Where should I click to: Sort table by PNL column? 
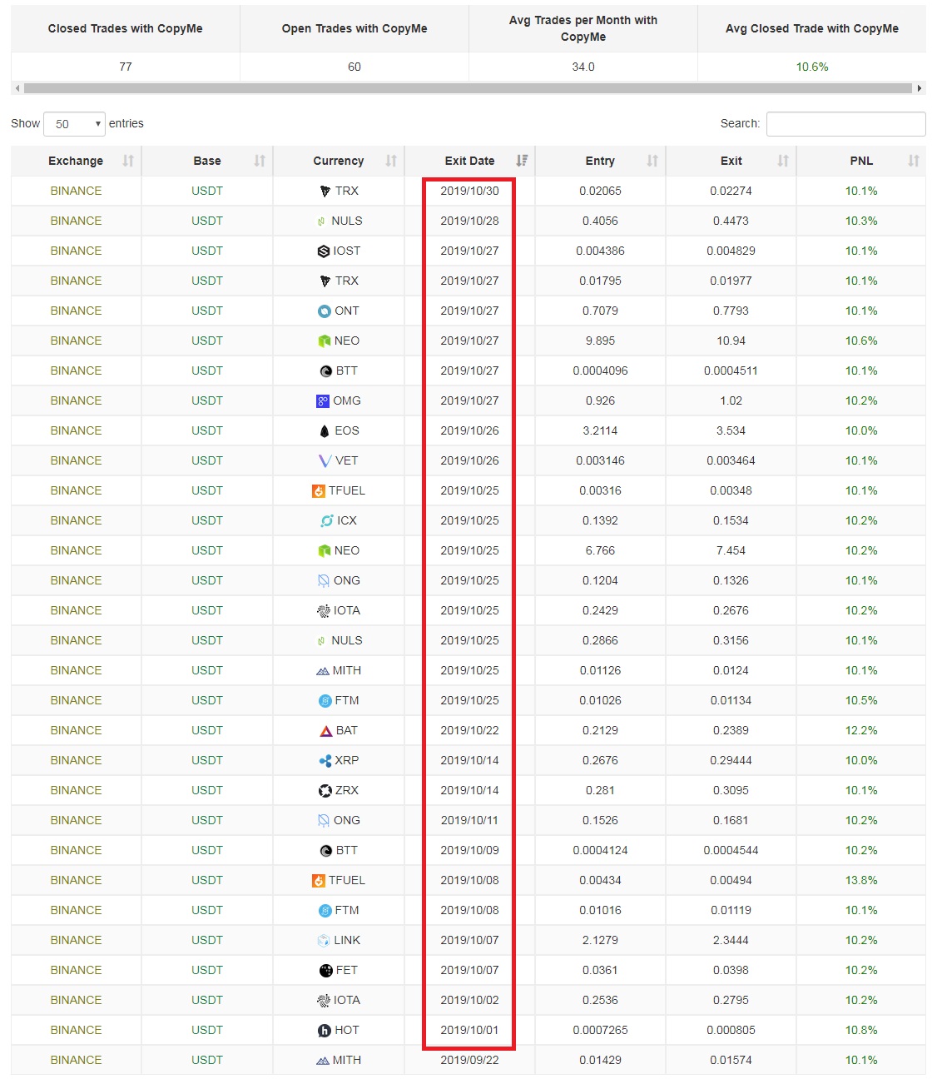click(914, 161)
